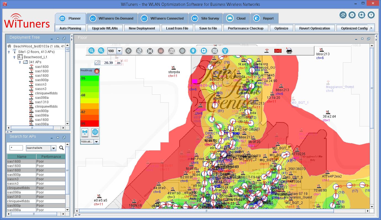Screen dimensions: 381x220
Task: Click the crosshair center-view icon
Action: coord(128,51)
